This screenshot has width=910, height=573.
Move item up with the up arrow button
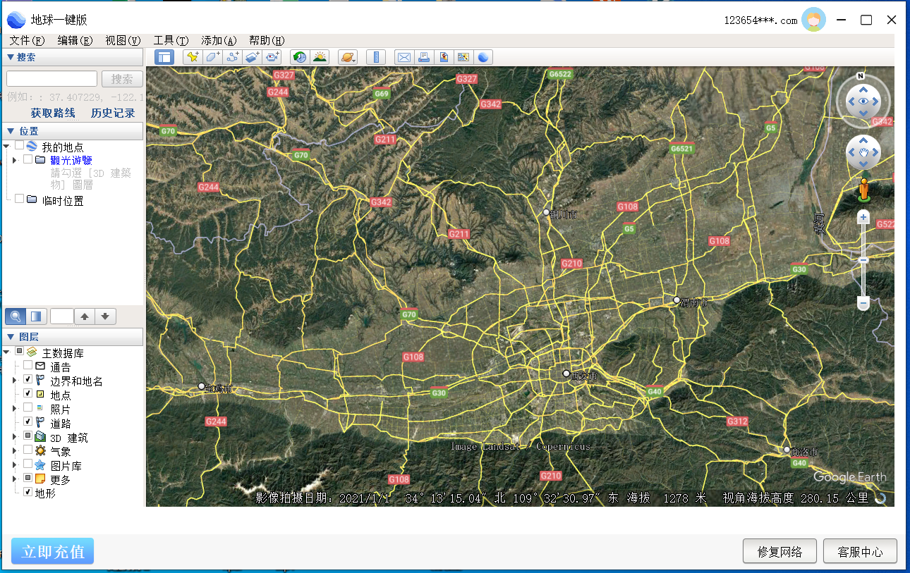[85, 316]
